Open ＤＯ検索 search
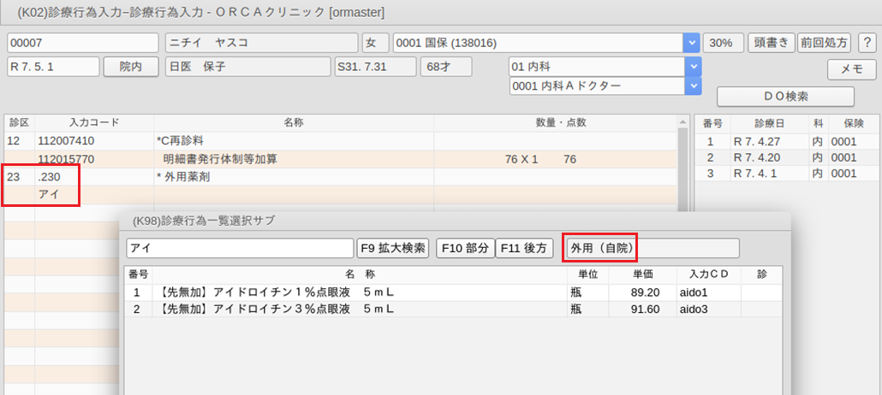The image size is (882, 395). click(785, 97)
